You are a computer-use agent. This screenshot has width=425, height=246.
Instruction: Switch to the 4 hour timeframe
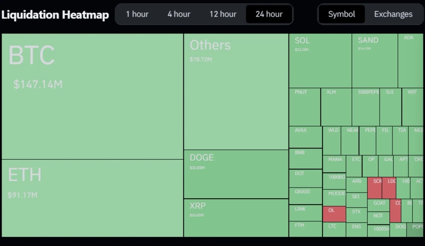178,14
